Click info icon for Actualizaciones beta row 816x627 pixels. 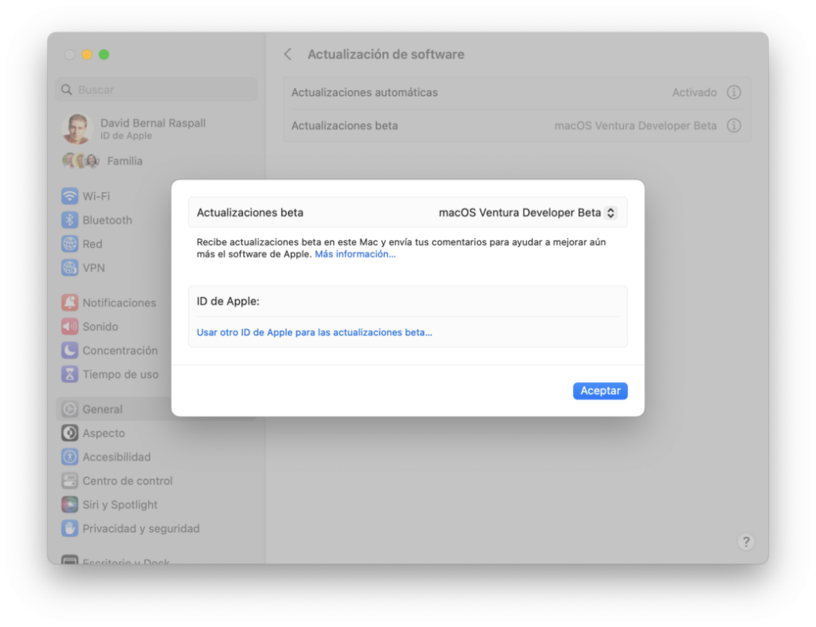point(734,126)
